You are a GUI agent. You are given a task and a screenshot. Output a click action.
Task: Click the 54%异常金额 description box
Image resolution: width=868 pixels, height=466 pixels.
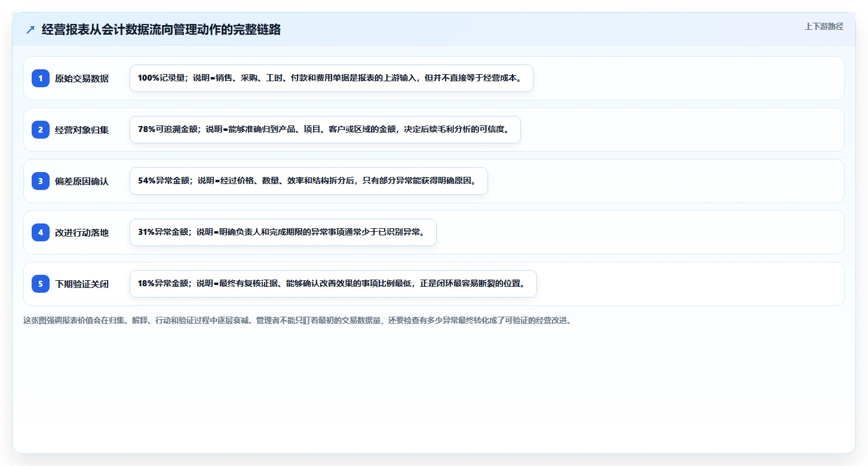tap(309, 181)
